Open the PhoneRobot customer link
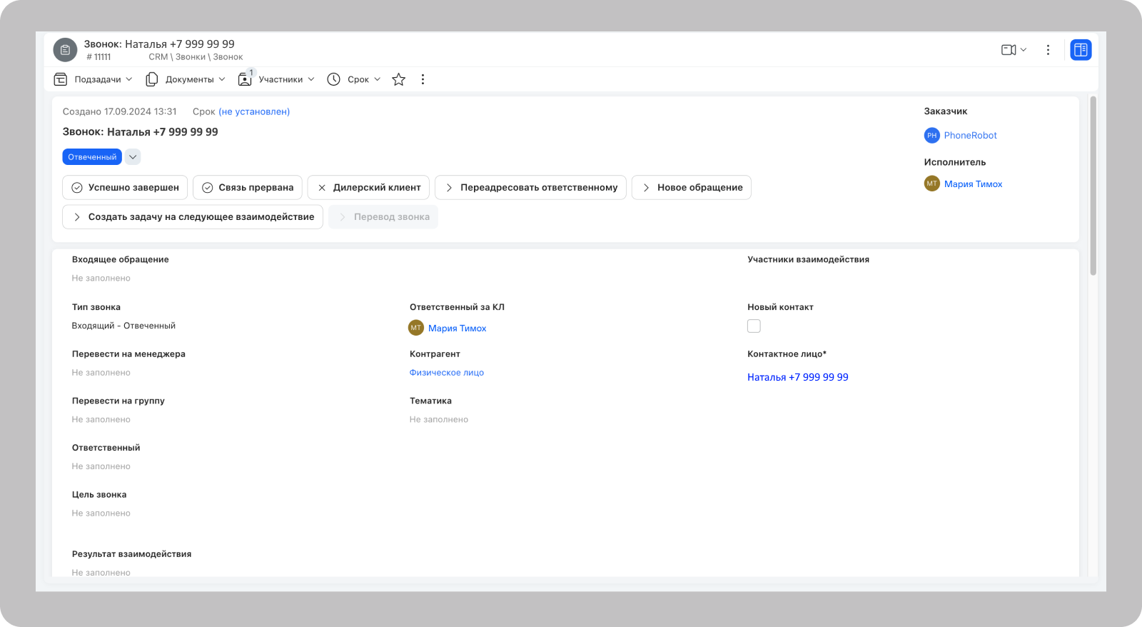1142x627 pixels. [970, 135]
